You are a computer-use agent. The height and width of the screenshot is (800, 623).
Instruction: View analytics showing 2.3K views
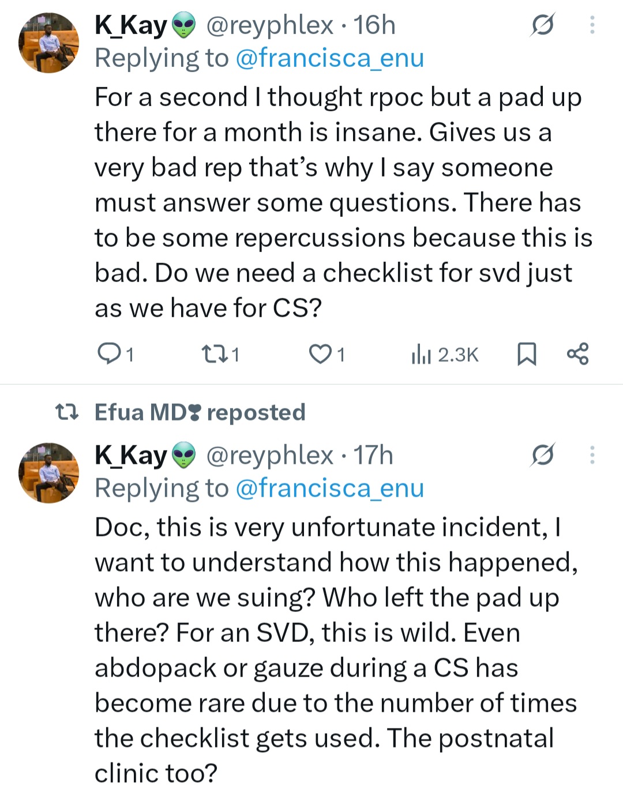click(445, 354)
